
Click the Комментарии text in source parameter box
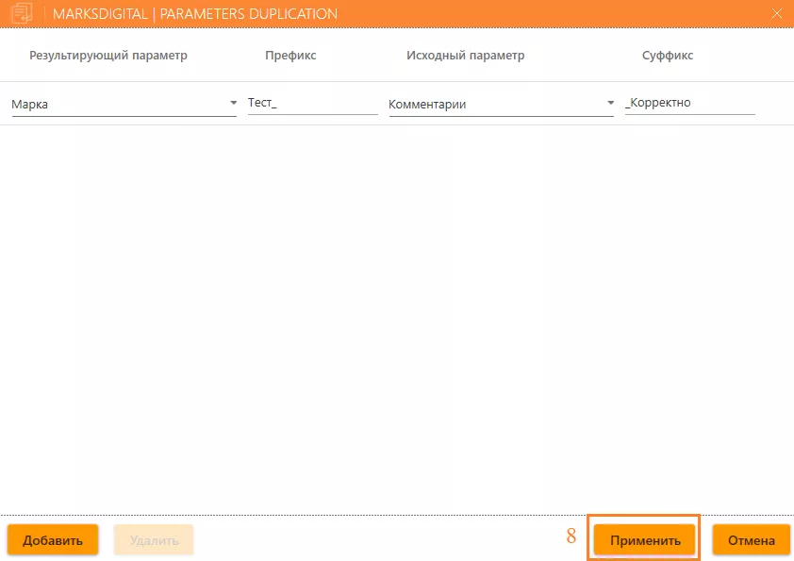[x=427, y=104]
